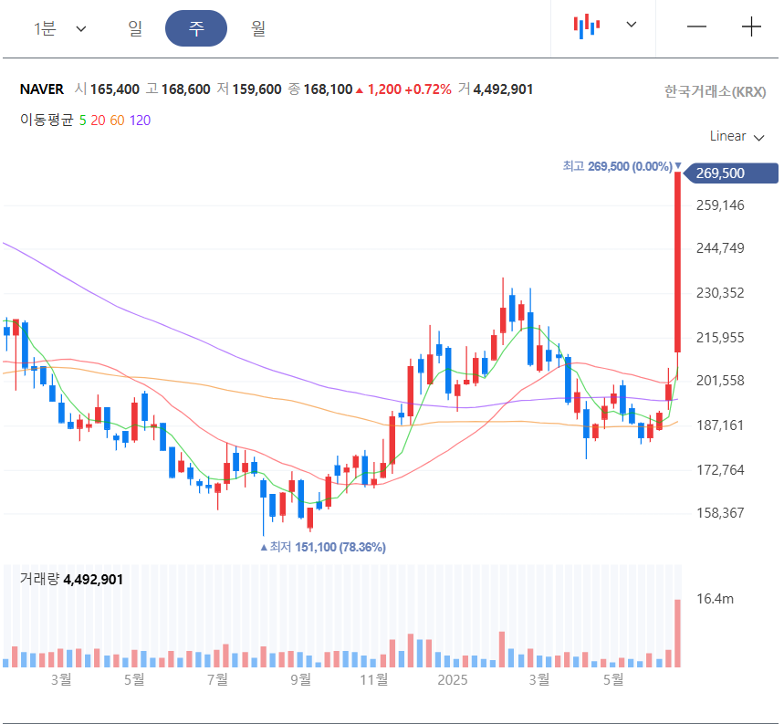Click the 259,146 price axis label
Image resolution: width=784 pixels, height=724 pixels.
point(720,205)
